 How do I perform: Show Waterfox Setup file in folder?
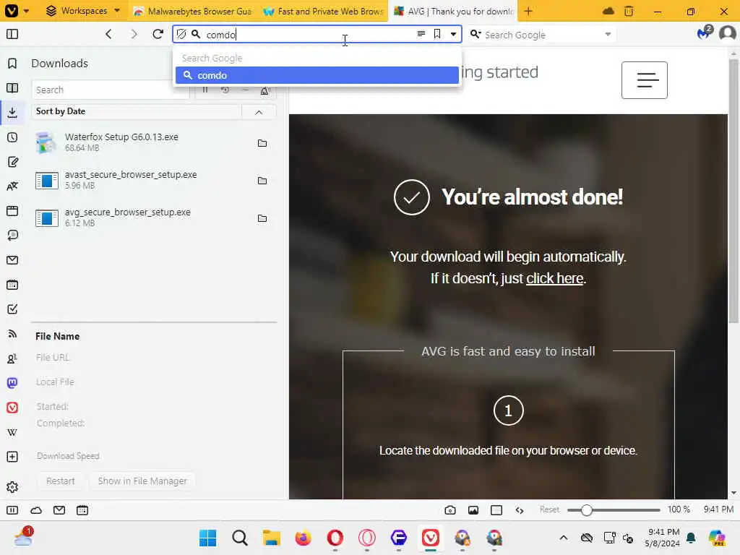[262, 143]
